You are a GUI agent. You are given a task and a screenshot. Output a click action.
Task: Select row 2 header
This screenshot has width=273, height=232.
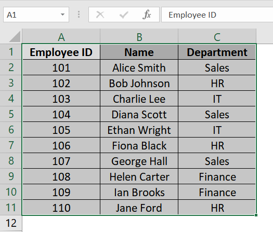click(x=11, y=67)
